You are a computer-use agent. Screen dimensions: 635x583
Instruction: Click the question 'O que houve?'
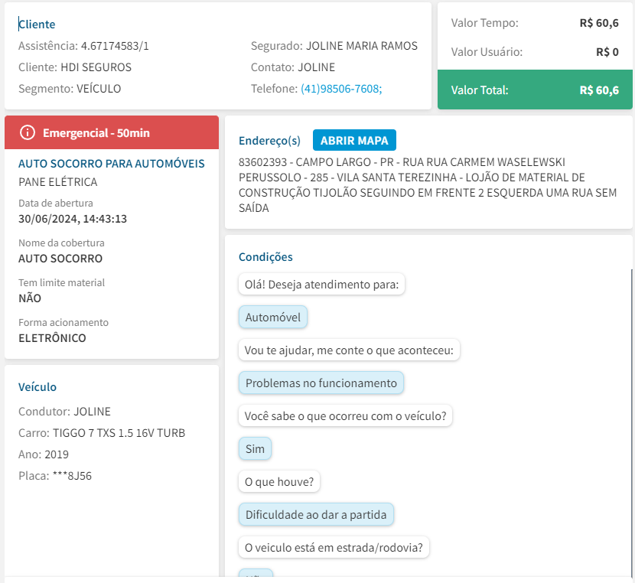click(279, 482)
